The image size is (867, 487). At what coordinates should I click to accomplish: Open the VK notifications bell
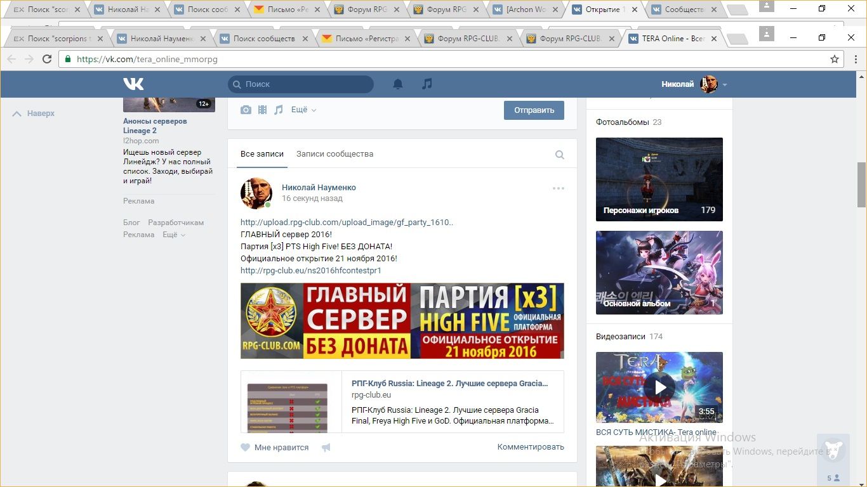pos(398,84)
